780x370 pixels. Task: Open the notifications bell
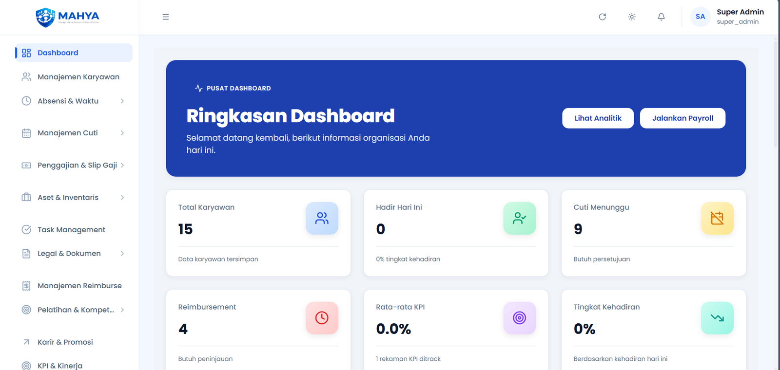[661, 17]
